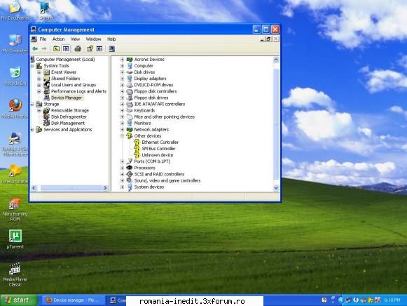407x306 pixels.
Task: Minimize the inner MDI console window
Action: [x=262, y=39]
